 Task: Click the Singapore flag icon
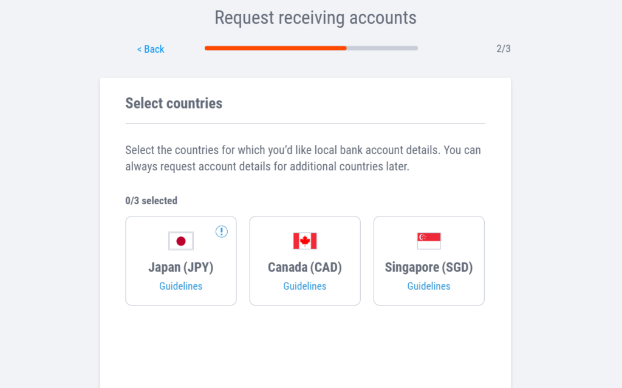click(429, 241)
